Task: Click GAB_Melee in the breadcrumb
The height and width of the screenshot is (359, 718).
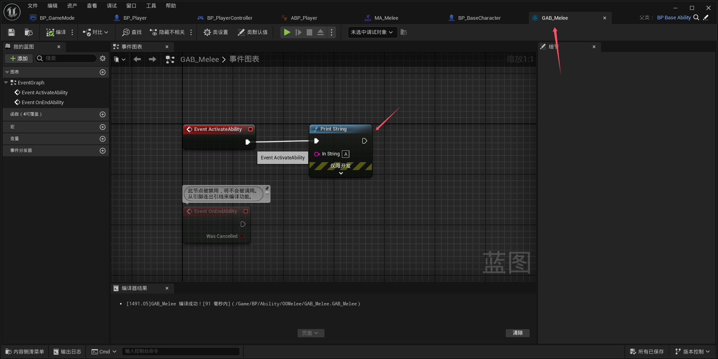Action: tap(199, 59)
